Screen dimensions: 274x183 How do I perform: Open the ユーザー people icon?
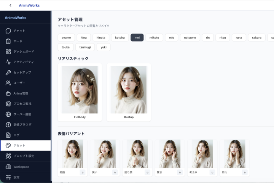click(x=8, y=83)
